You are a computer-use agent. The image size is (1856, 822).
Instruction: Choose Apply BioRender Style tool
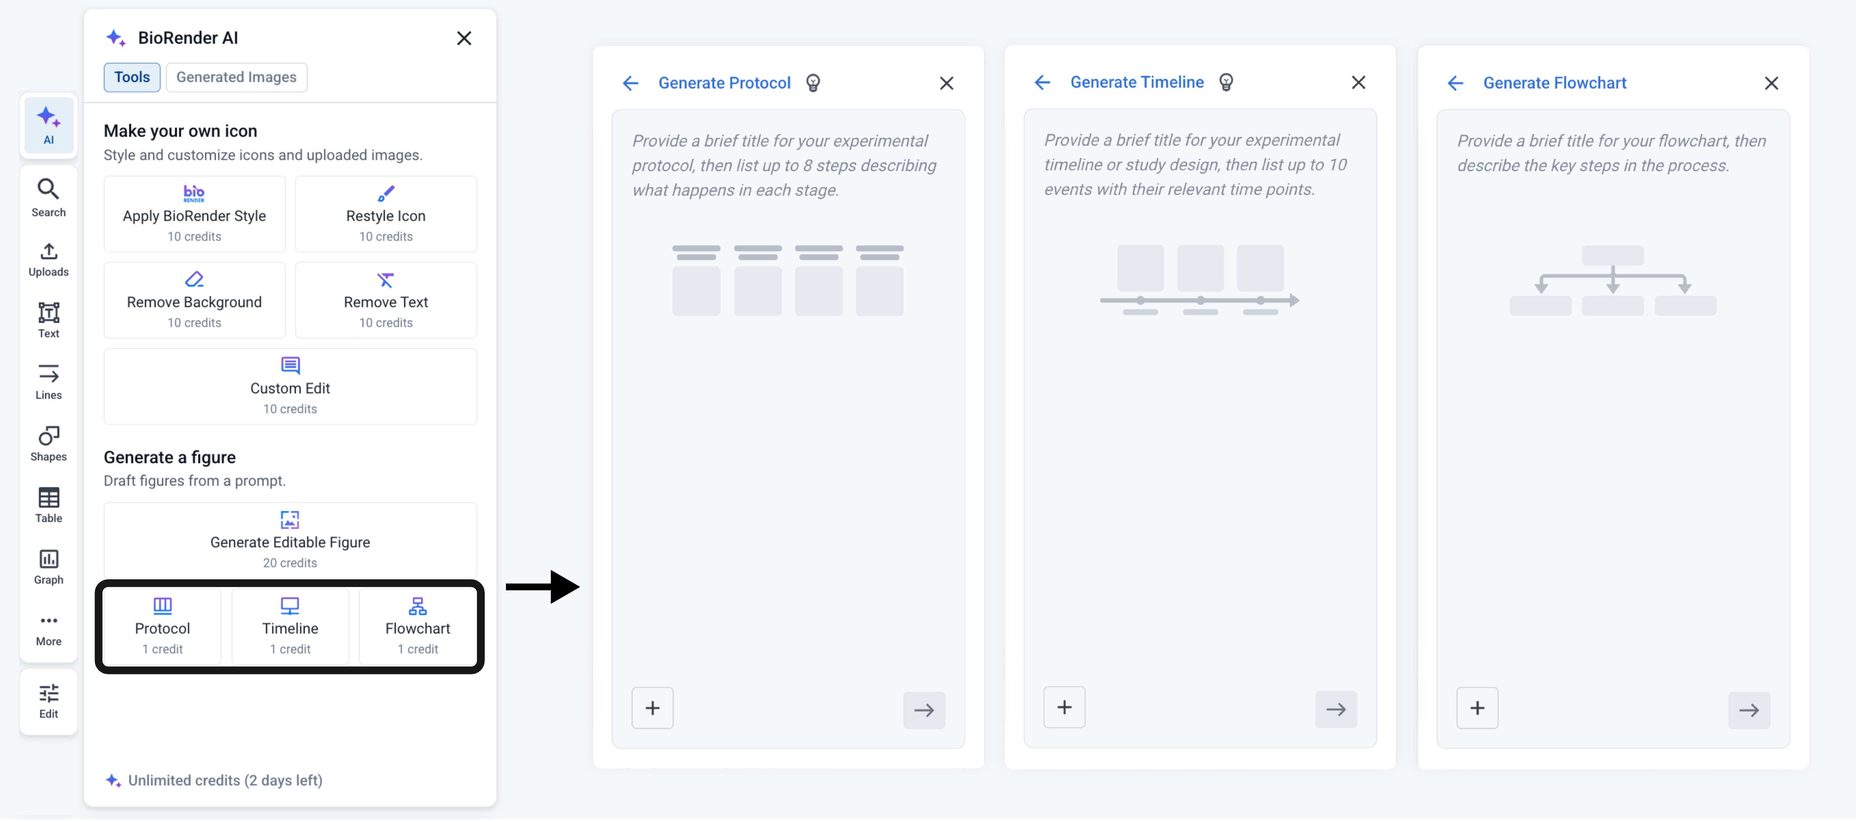click(195, 214)
